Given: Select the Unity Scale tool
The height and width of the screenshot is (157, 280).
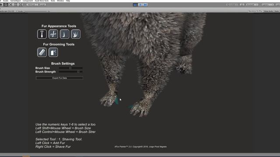Looking at the screenshot, I should [11, 5].
